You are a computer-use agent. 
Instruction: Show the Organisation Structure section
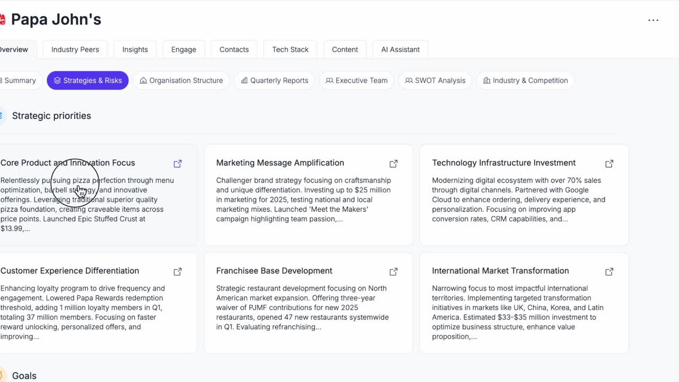[x=181, y=81]
